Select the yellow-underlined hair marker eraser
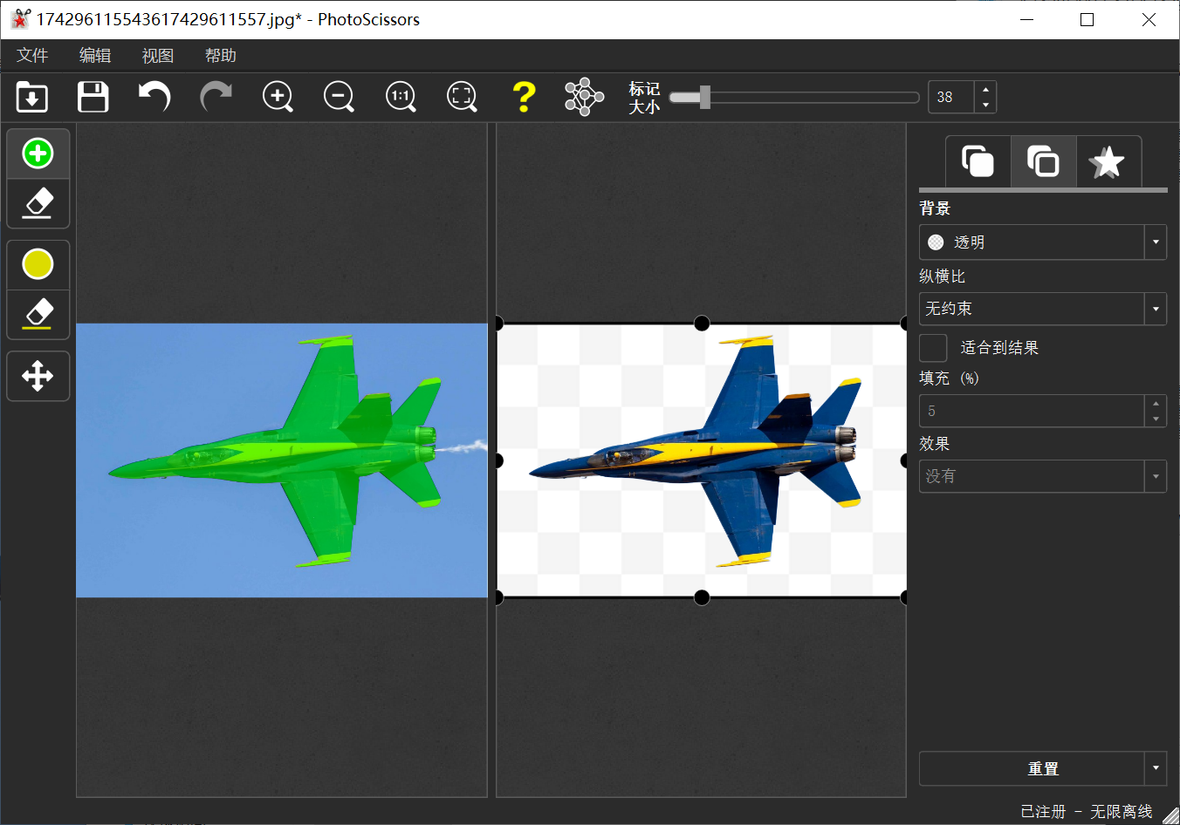 point(38,314)
